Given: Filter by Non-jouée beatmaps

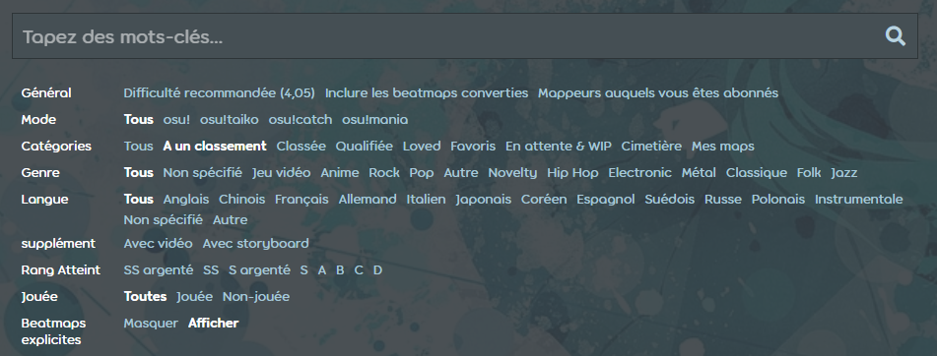Looking at the screenshot, I should point(256,296).
